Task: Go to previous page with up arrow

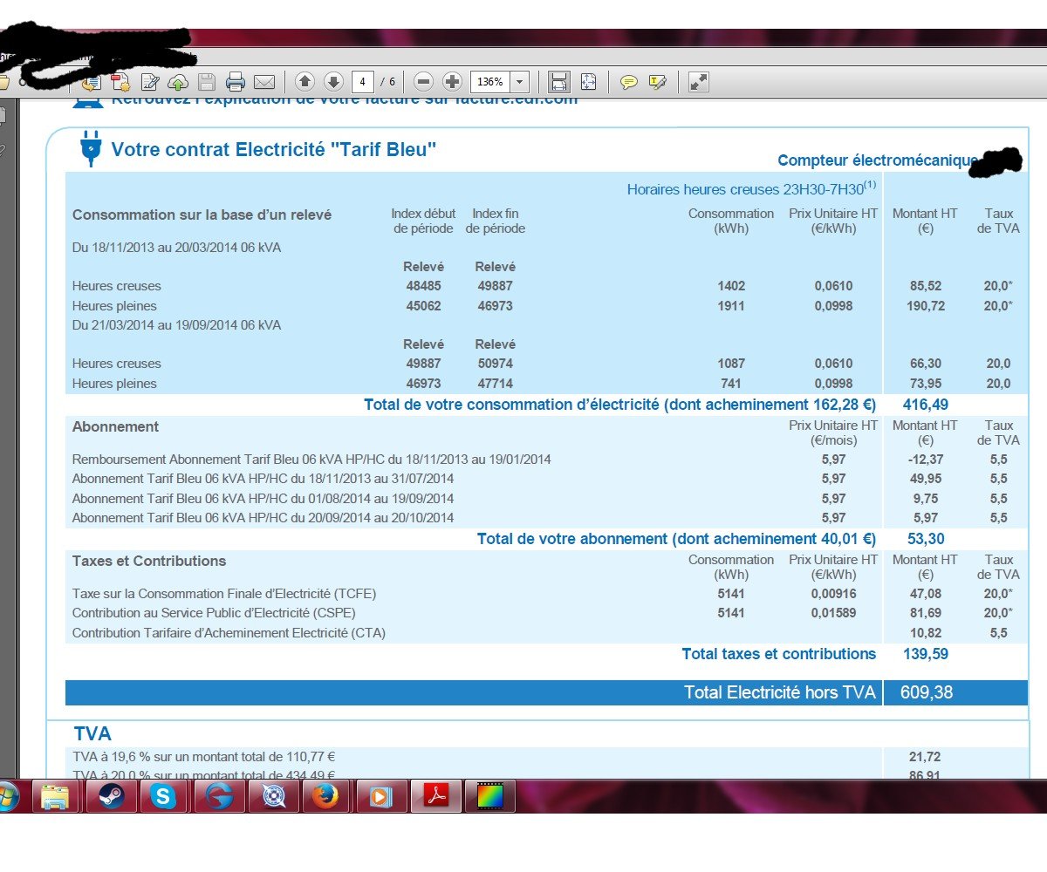Action: click(305, 82)
